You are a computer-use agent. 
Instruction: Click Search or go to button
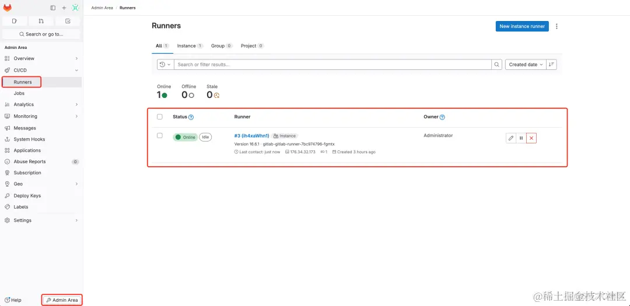point(41,34)
